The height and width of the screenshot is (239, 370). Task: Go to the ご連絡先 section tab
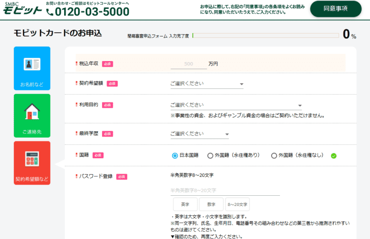coord(32,116)
